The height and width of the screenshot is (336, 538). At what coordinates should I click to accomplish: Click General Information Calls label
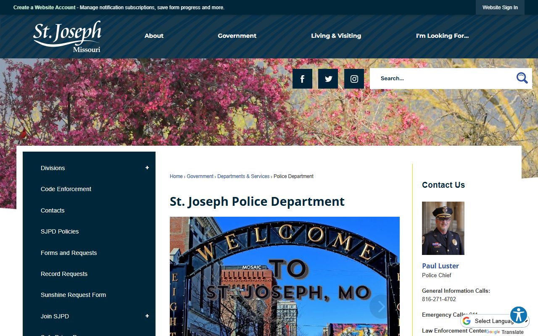pyautogui.click(x=456, y=291)
